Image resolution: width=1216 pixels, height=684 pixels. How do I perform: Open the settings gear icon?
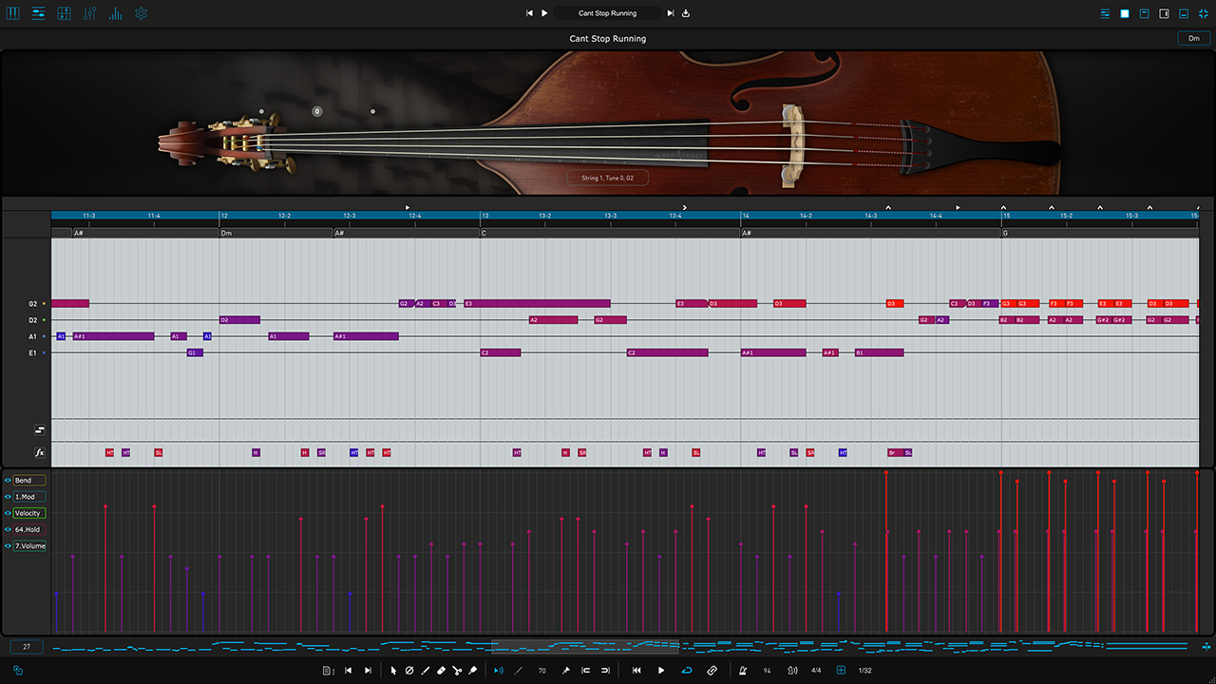coord(141,13)
